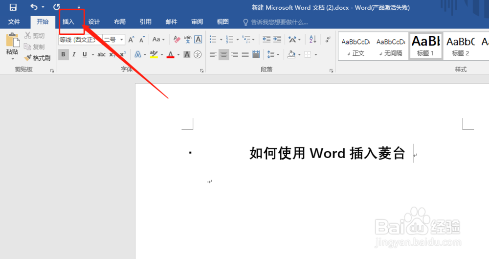Click the numbering list icon
The image size is (489, 259).
(229, 39)
